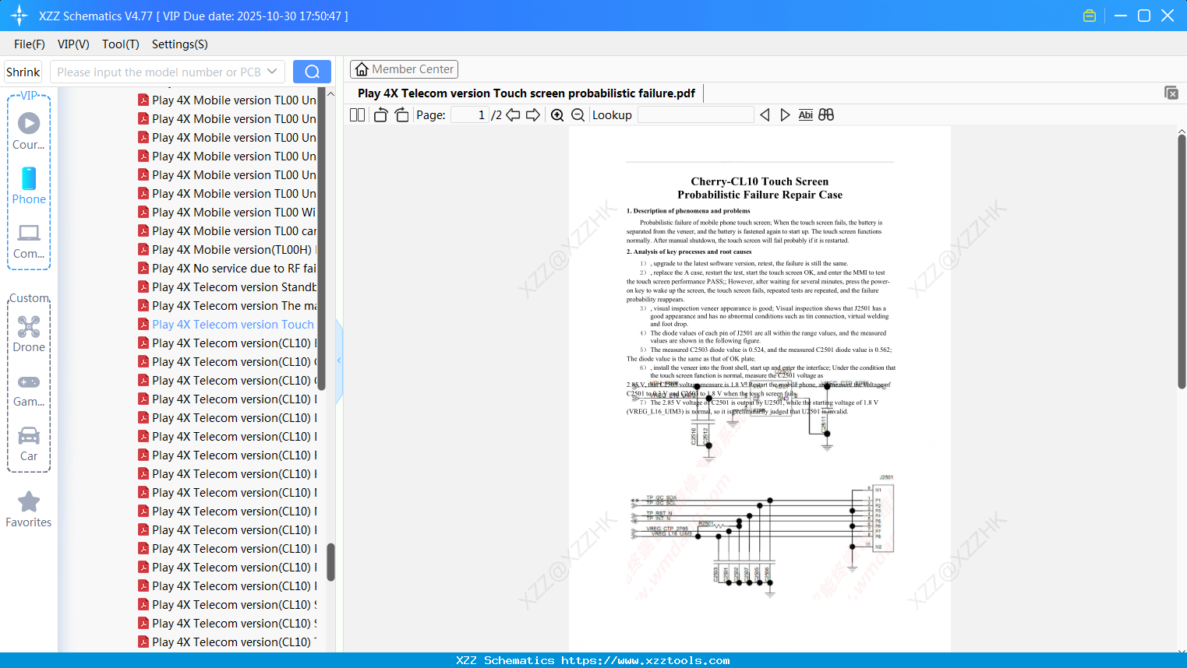Open 'Play 4X Mobile version TL00 Wi' file
This screenshot has width=1187, height=668.
coord(227,212)
